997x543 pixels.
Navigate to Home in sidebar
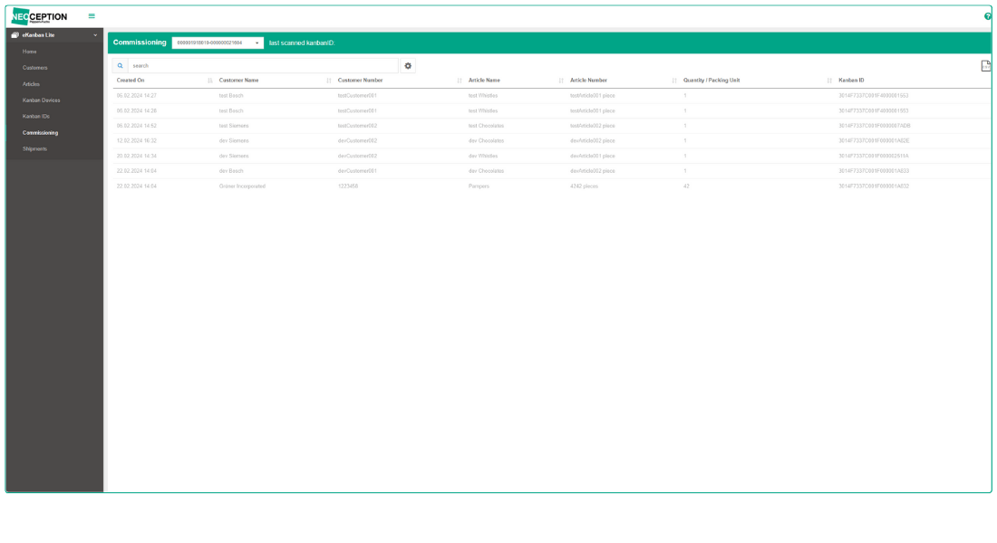29,52
